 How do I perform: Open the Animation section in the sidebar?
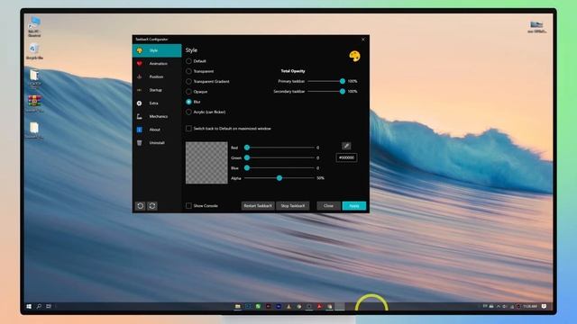(x=157, y=64)
